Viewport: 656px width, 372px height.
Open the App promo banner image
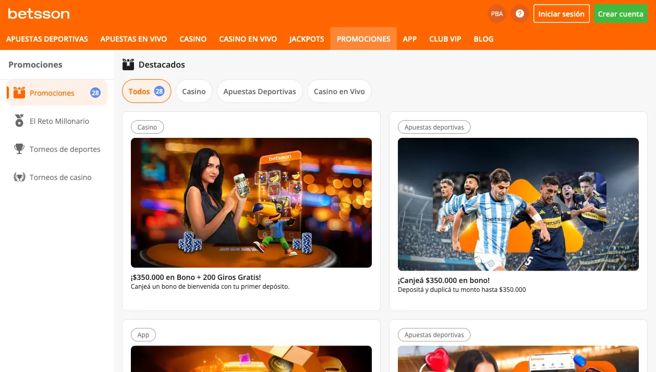coord(251,359)
